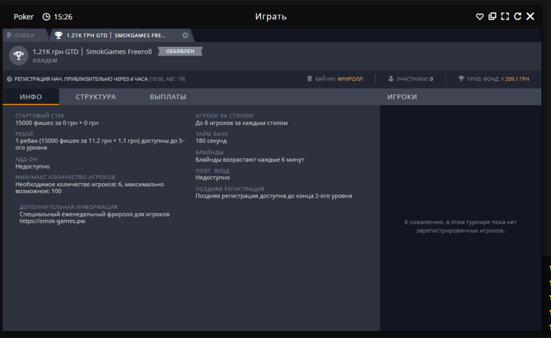Viewport: 551px width, 338px height.
Task: Reload the game with refresh icon
Action: [x=517, y=17]
